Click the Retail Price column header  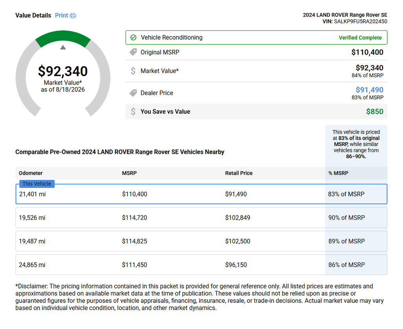pyautogui.click(x=239, y=173)
